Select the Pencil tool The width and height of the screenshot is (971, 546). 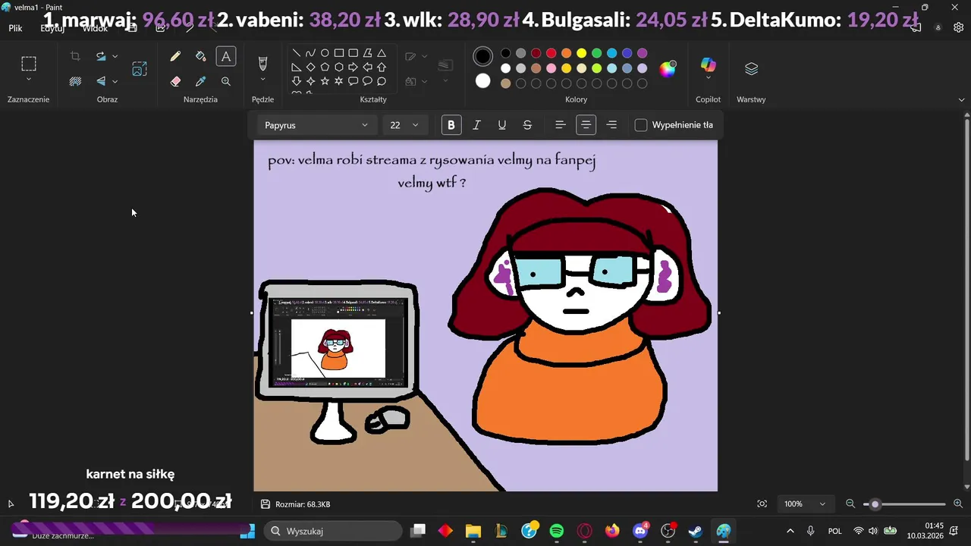pos(175,56)
